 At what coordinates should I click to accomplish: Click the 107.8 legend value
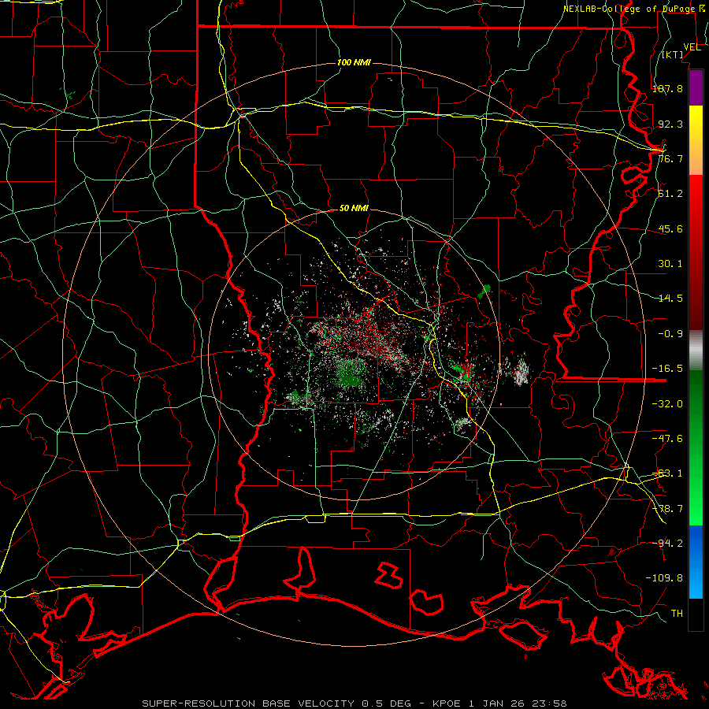pyautogui.click(x=667, y=88)
